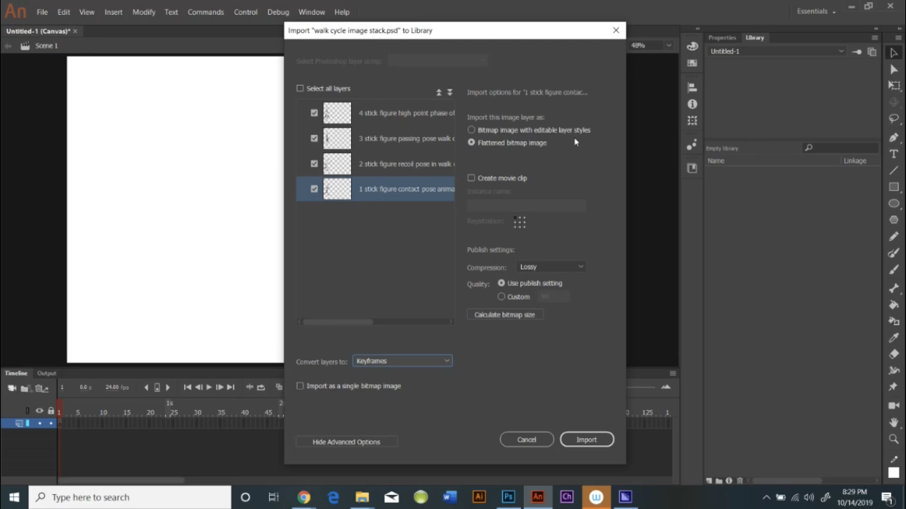Select the Oval tool
The image size is (906, 509).
tap(893, 203)
